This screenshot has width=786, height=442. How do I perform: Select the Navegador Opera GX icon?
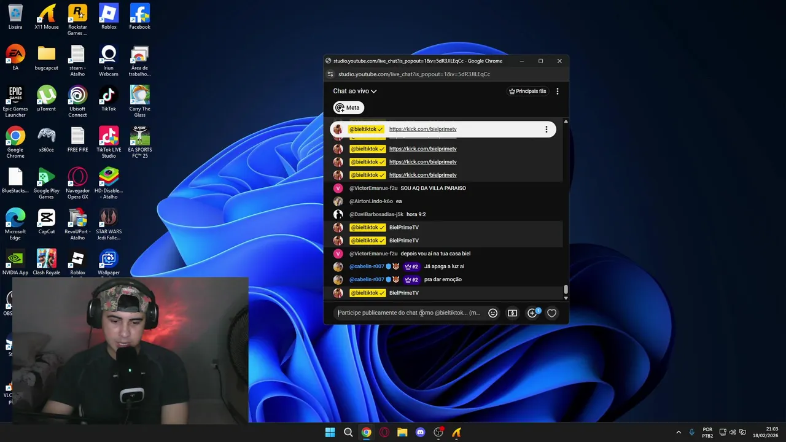pyautogui.click(x=77, y=184)
